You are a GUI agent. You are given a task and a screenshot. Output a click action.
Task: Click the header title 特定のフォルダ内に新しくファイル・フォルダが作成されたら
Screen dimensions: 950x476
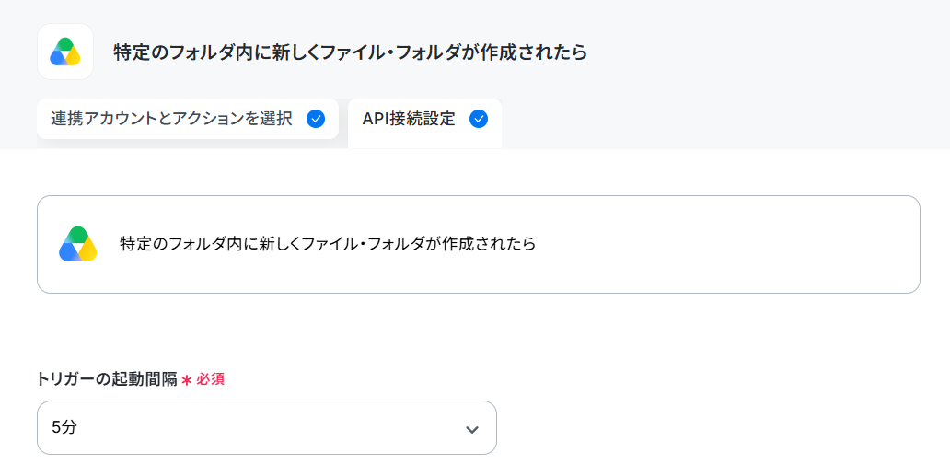[351, 52]
